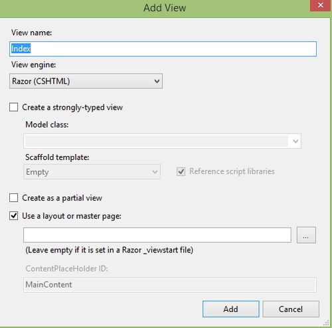Uncheck Use a layout or master page

click(x=14, y=216)
